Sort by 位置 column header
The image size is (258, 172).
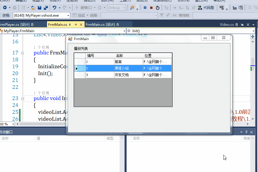click(157, 56)
